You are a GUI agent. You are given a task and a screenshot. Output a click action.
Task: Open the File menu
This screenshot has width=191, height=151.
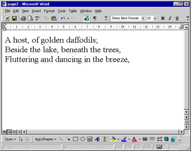tap(7, 11)
